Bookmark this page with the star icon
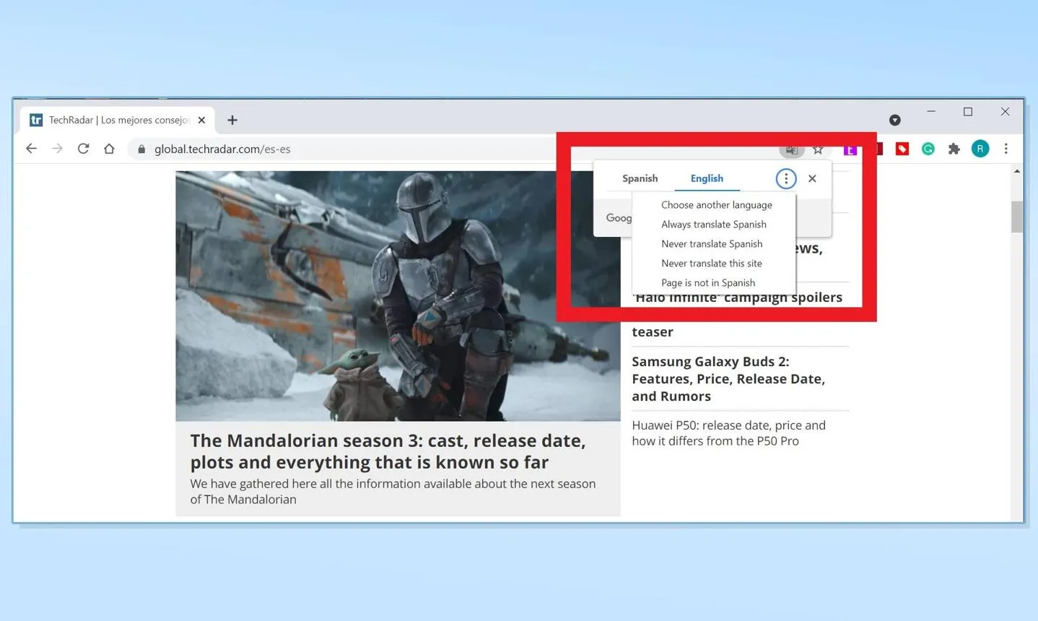1038x621 pixels. pos(818,149)
